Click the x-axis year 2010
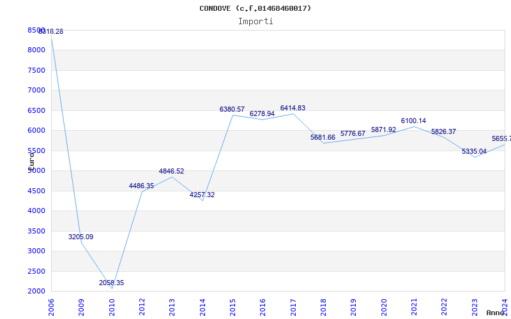Image resolution: width=511 pixels, height=319 pixels. click(x=112, y=308)
